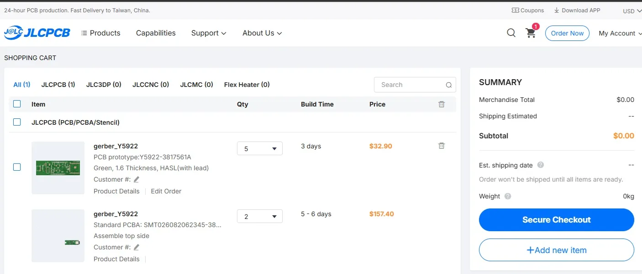This screenshot has width=642, height=274.
Task: Click 'Green, 1.6 Thickness, HASL(with lead)' text
Action: [x=151, y=168]
